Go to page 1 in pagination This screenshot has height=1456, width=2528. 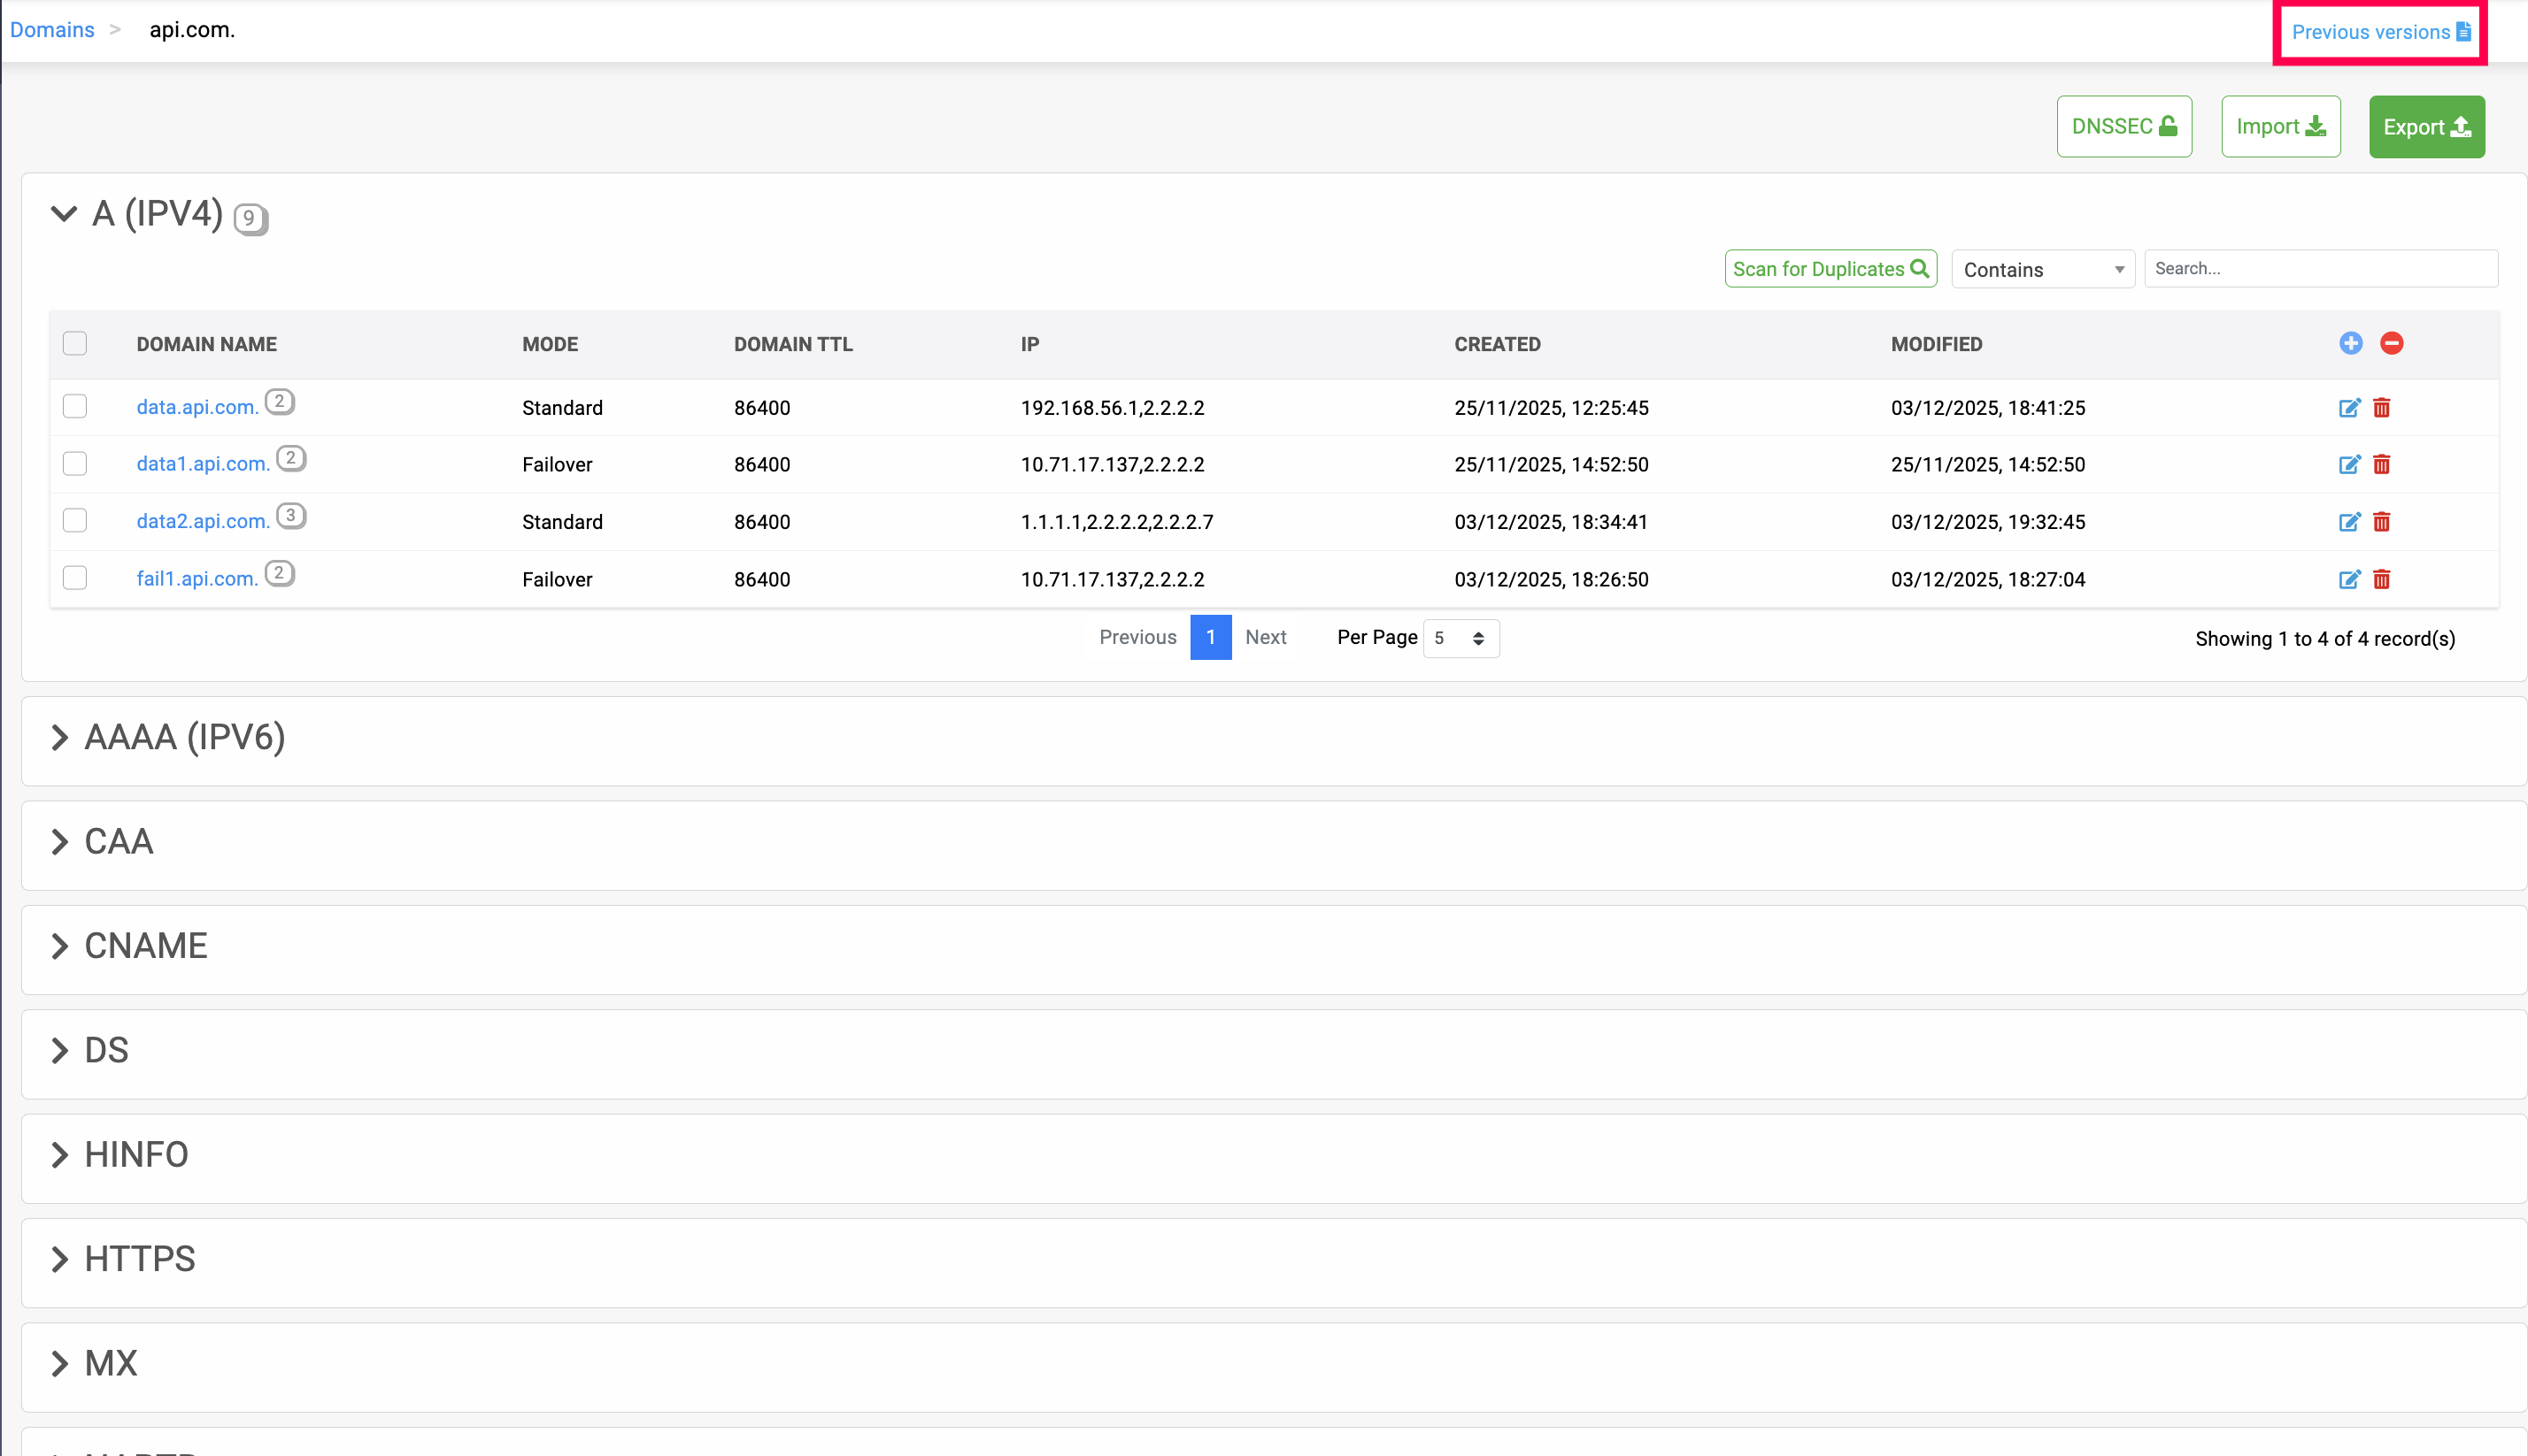1209,637
